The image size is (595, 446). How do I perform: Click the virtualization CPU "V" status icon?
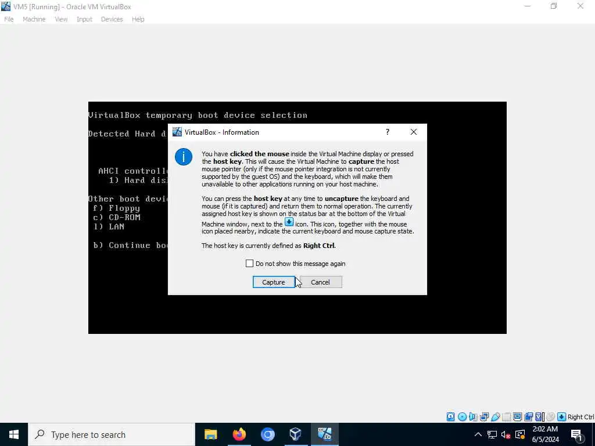[x=539, y=417]
